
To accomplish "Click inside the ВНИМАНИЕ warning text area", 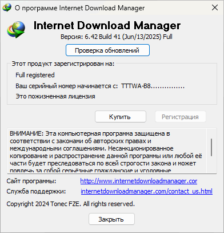I will point(107,151).
